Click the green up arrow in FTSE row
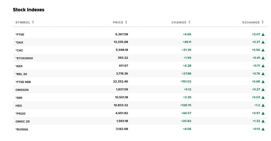This screenshot has width=271, height=141. (263, 34)
